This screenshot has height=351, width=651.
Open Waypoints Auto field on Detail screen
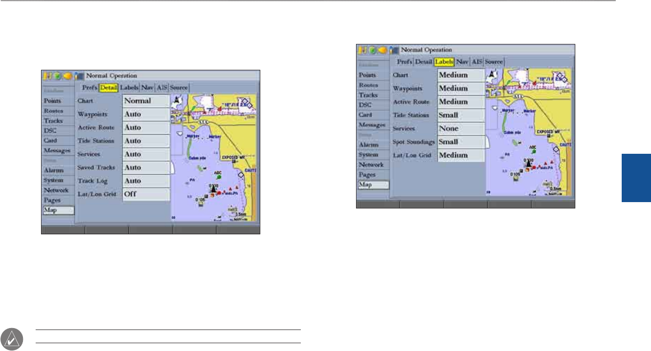[x=146, y=114]
